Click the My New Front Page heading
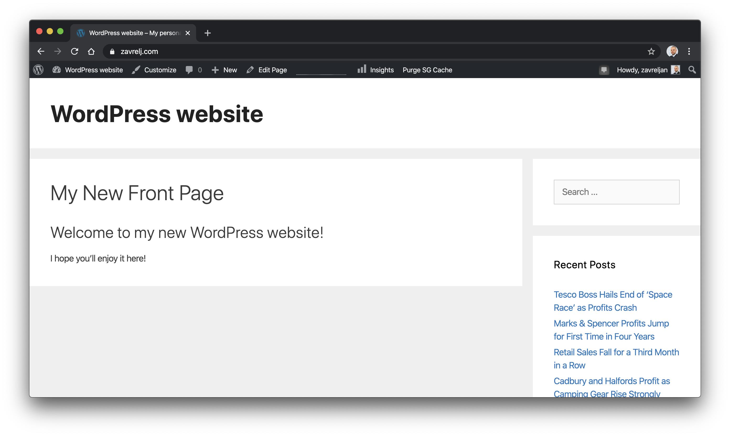This screenshot has width=730, height=436. [137, 193]
